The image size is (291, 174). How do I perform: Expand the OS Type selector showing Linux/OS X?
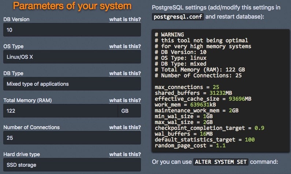click(72, 57)
